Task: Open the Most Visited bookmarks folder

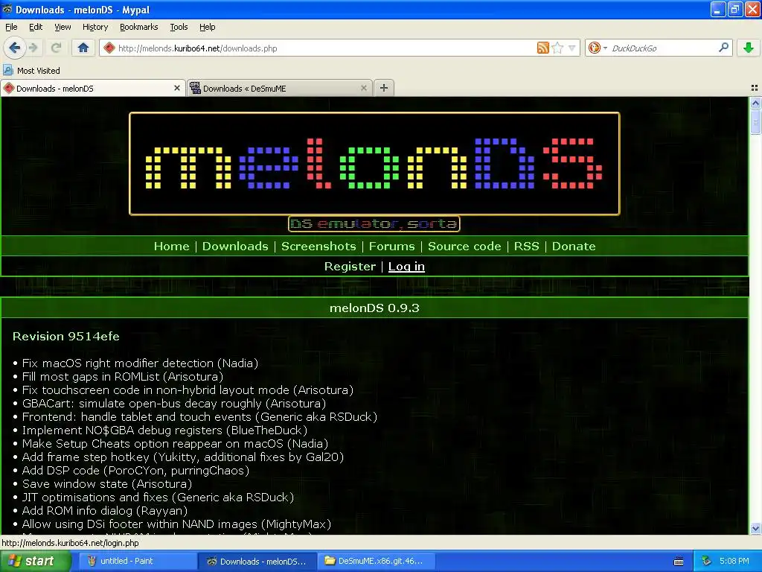Action: [x=31, y=71]
